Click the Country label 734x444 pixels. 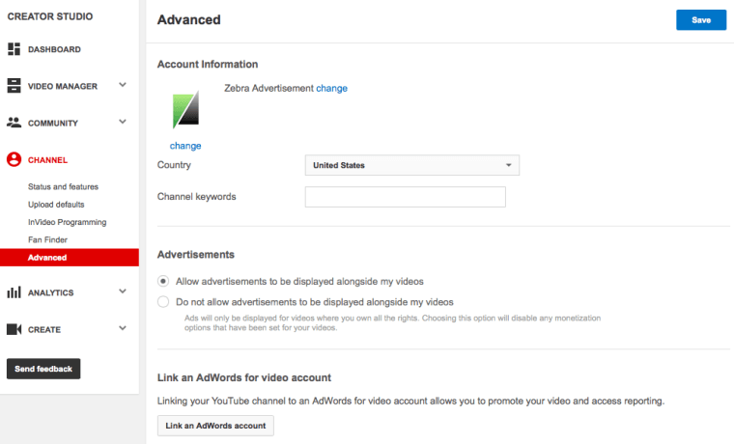click(174, 165)
